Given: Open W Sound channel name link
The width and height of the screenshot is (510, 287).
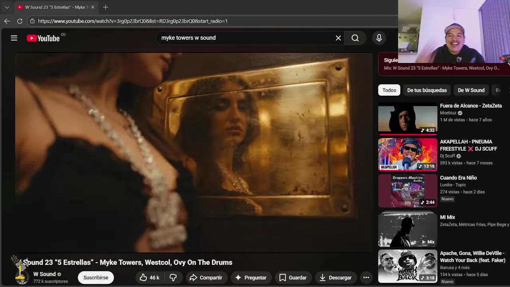Looking at the screenshot, I should tap(45, 274).
